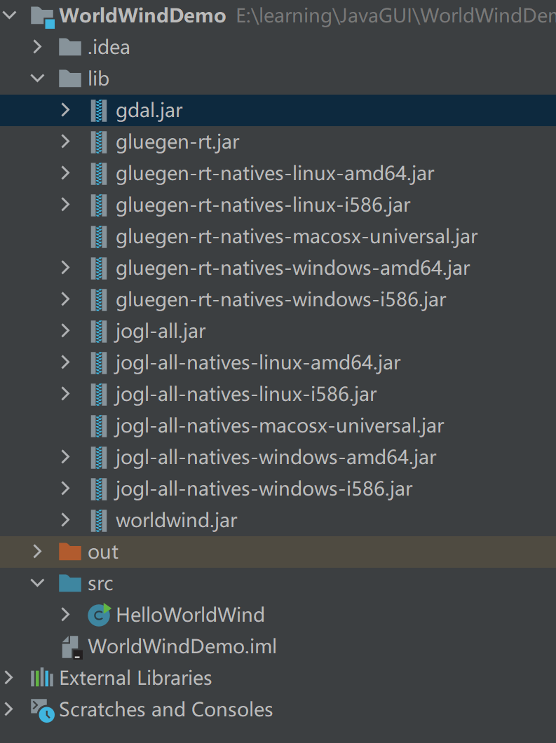Collapse the src folder

37,583
